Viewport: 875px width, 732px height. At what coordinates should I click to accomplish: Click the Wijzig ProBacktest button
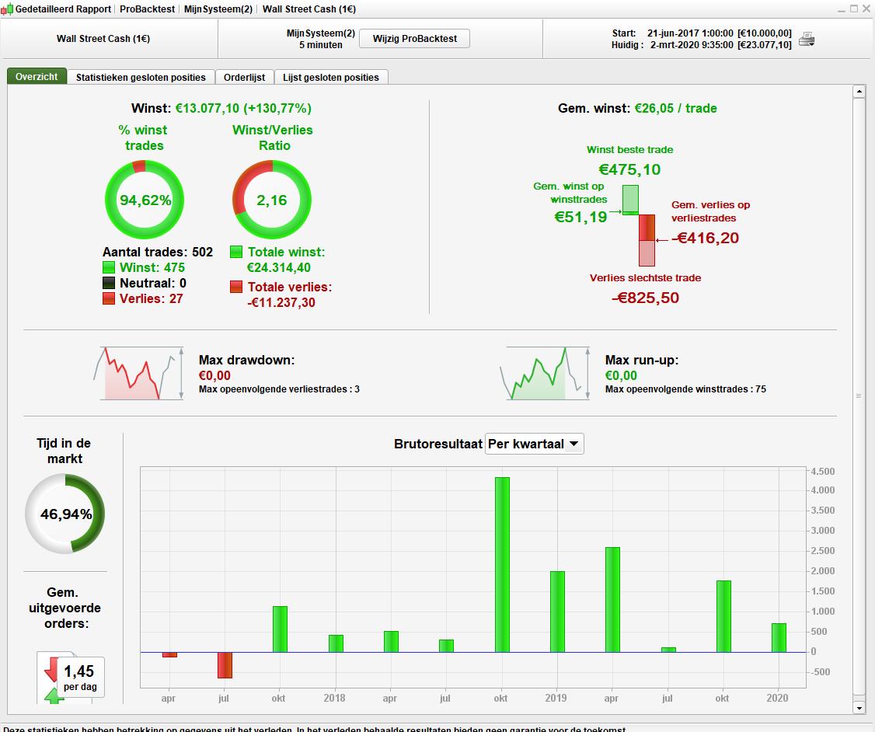[x=415, y=39]
